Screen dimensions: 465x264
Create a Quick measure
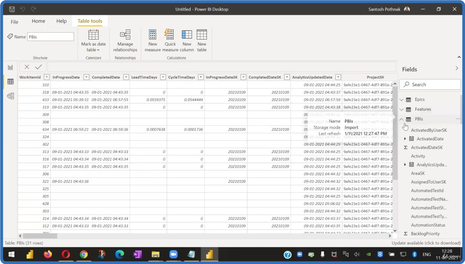[x=170, y=41]
